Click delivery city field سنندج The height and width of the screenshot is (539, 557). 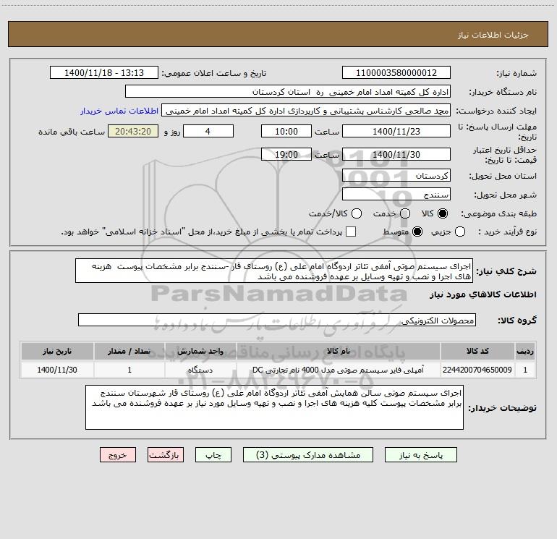pyautogui.click(x=396, y=194)
